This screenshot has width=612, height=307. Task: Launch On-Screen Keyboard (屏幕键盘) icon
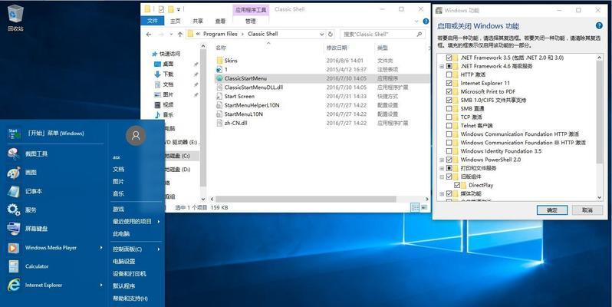pyautogui.click(x=13, y=229)
